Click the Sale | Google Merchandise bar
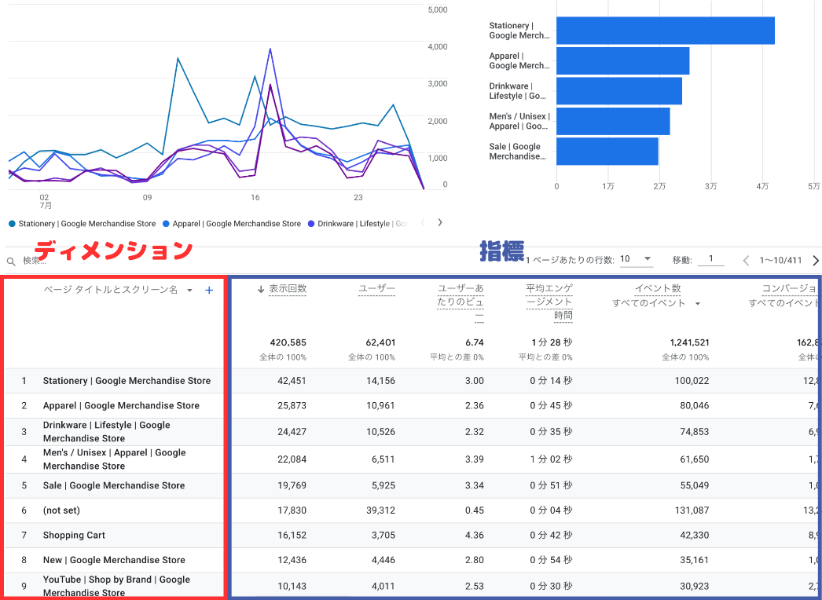Screen dimensions: 822x600 [607, 152]
